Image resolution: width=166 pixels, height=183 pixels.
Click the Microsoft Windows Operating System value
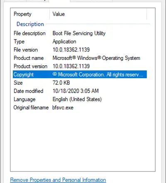pos(96,58)
